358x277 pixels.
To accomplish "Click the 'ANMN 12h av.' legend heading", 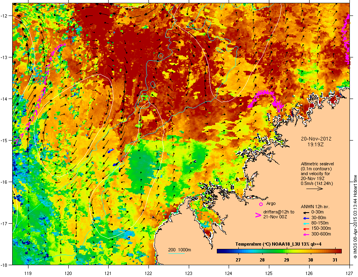I will 315,207.
